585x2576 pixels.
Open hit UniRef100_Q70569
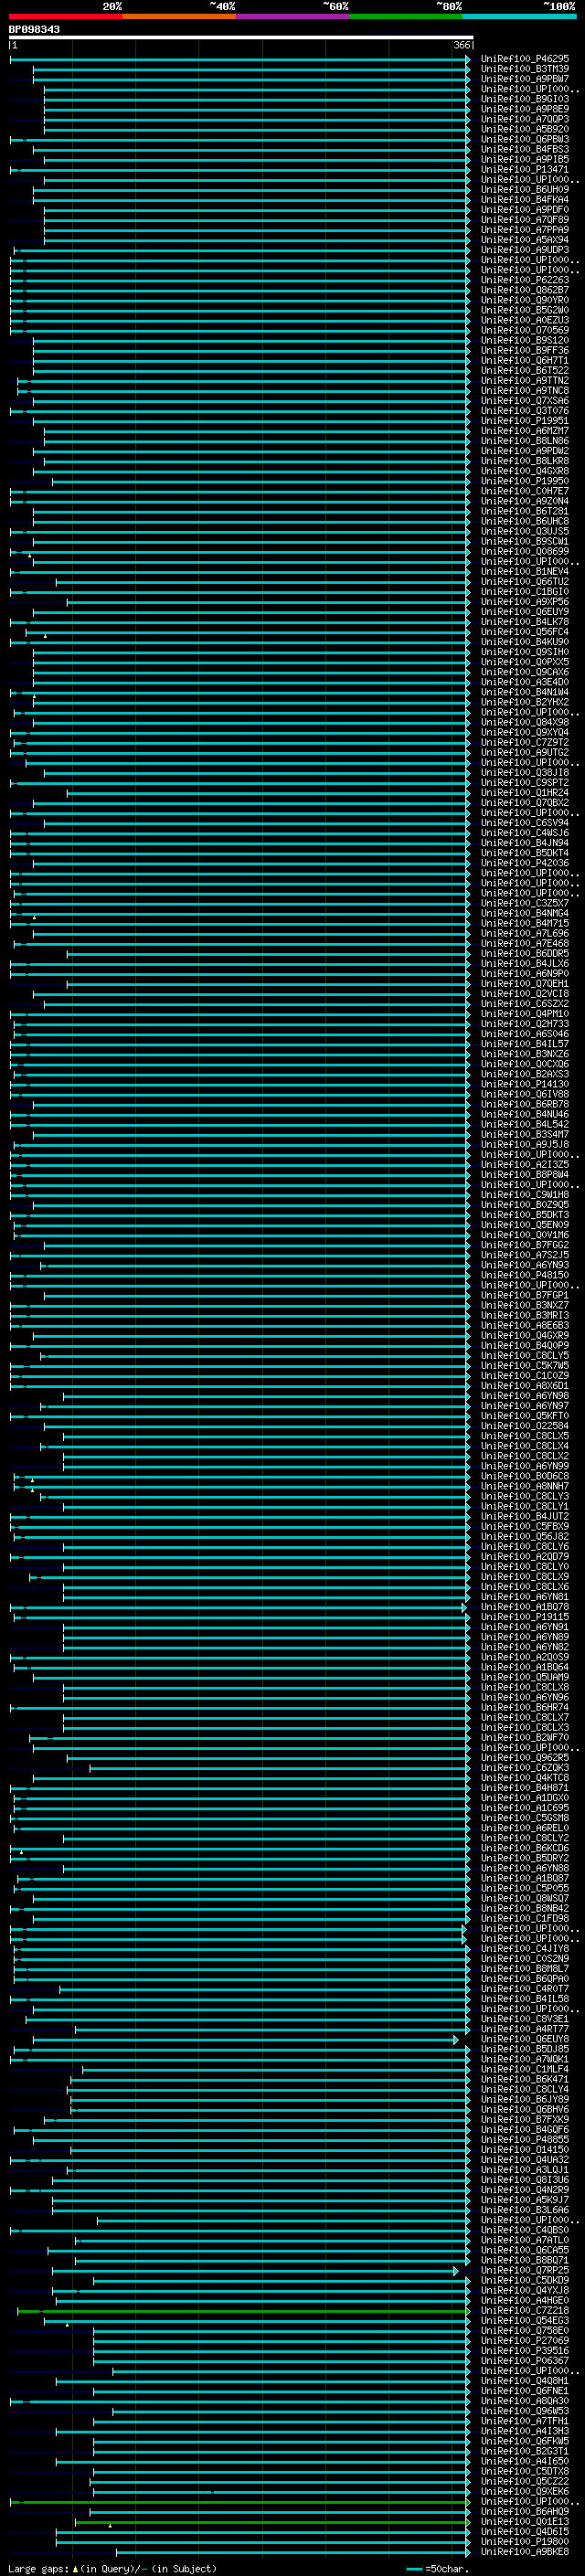(524, 330)
